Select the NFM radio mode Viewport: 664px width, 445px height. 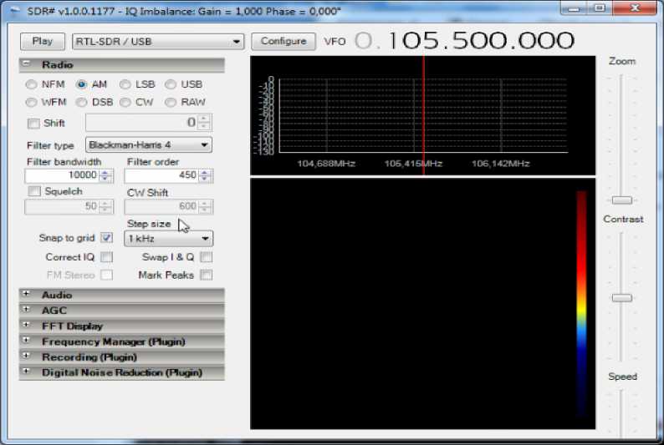32,84
